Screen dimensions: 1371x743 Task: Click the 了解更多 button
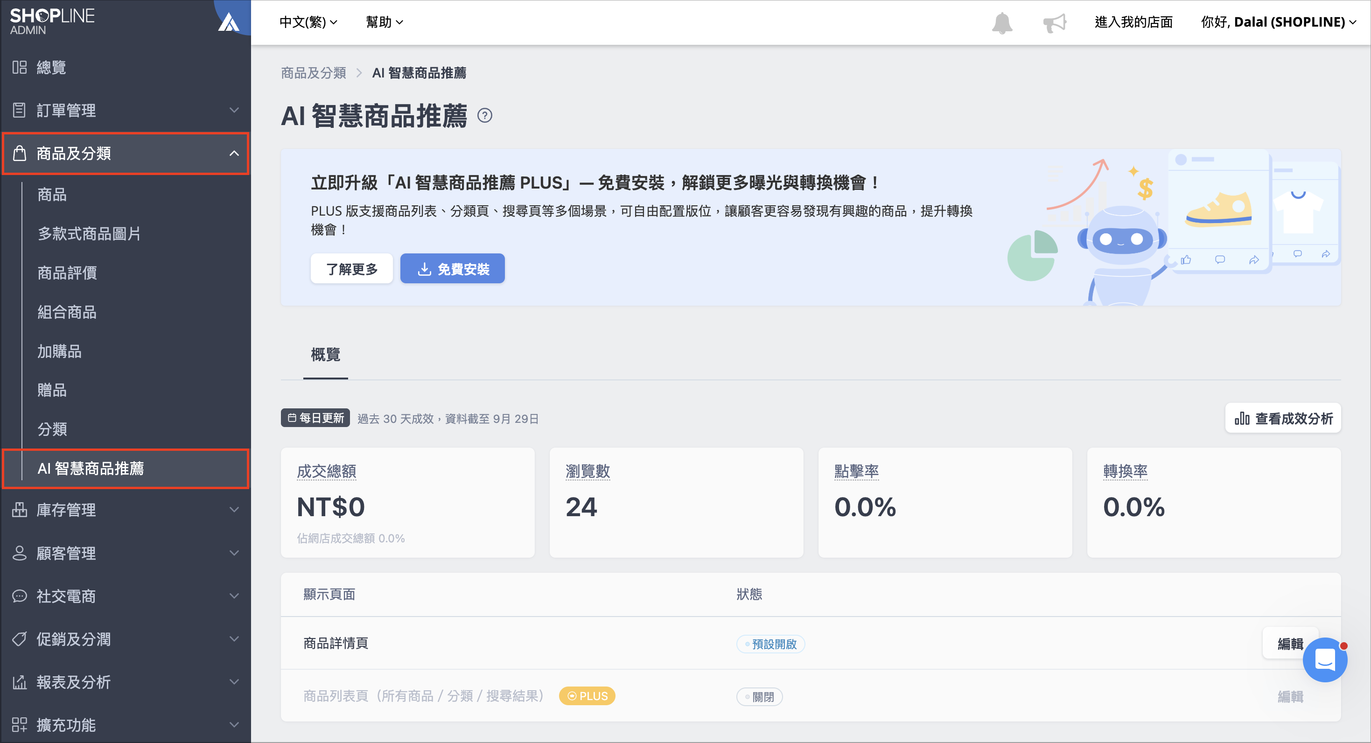(x=351, y=269)
